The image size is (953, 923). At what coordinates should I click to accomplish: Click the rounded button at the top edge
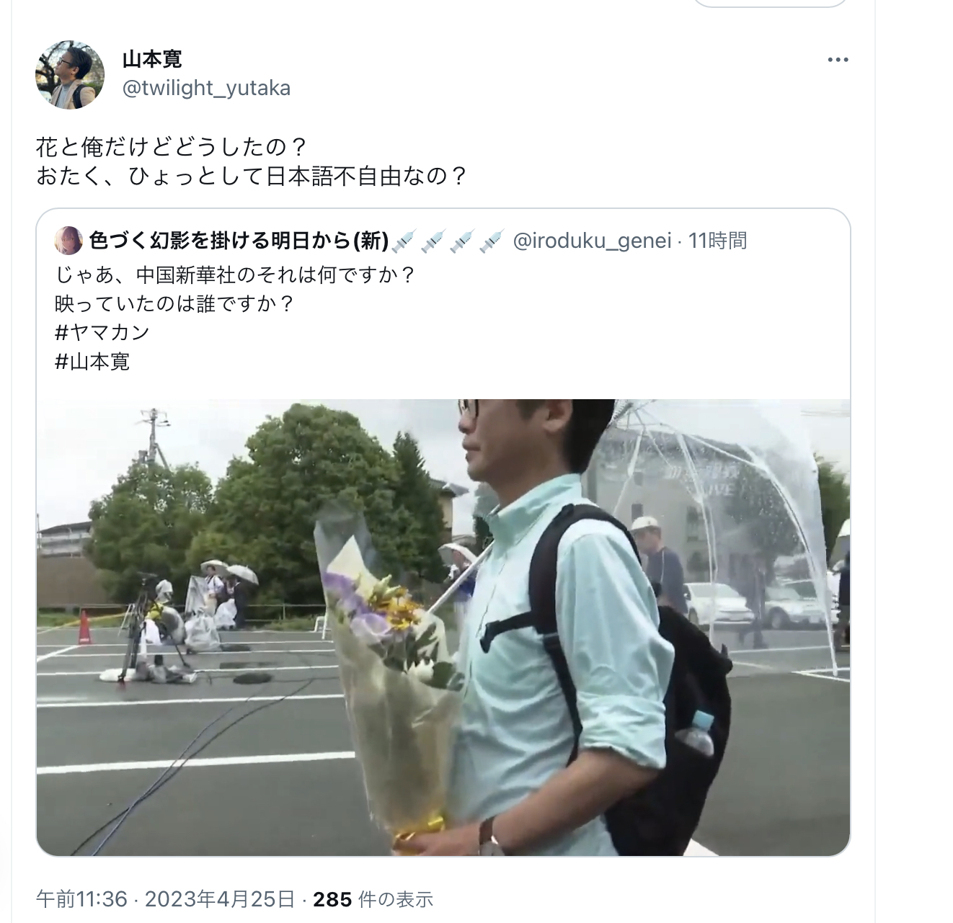[x=770, y=4]
